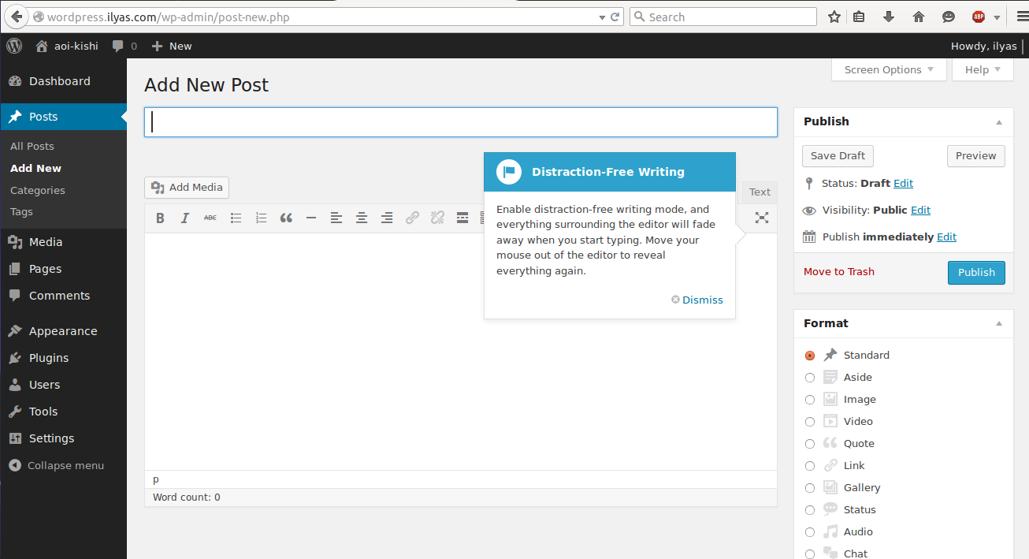Click the Add Media button
1029x559 pixels.
coord(187,187)
